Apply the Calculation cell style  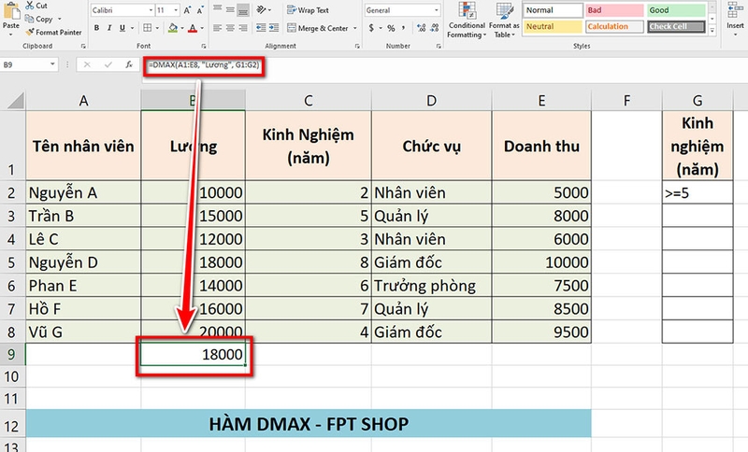(614, 26)
